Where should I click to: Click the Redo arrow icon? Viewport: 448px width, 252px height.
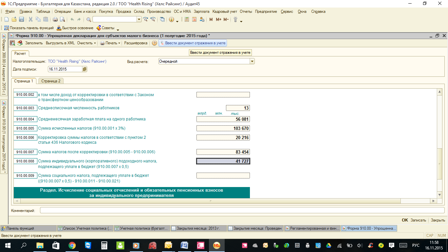[x=79, y=19]
